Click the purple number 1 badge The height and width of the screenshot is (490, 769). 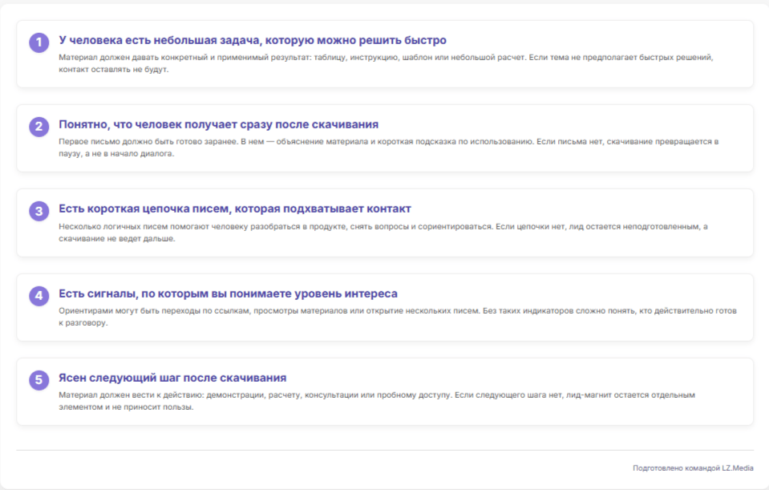click(38, 43)
